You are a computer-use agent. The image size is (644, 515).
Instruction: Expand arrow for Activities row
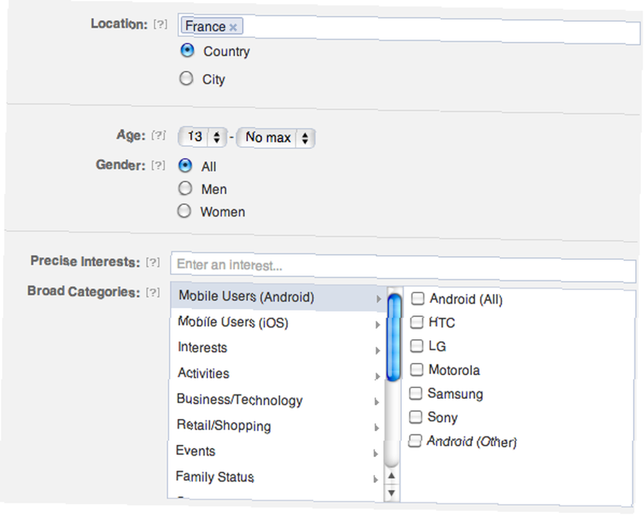[377, 376]
